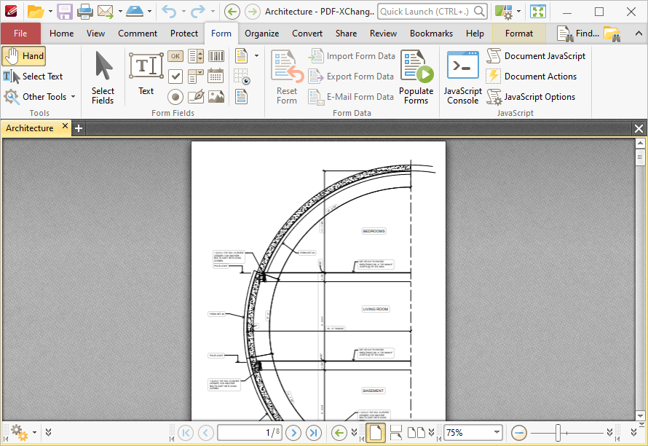Add a date form field

[216, 77]
